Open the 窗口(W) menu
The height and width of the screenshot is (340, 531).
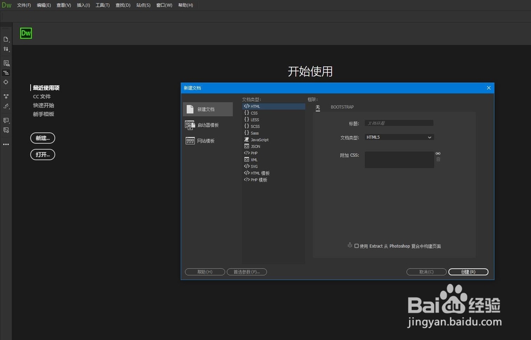[x=164, y=5]
